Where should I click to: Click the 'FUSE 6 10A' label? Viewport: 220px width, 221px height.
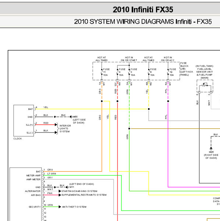click(153, 72)
